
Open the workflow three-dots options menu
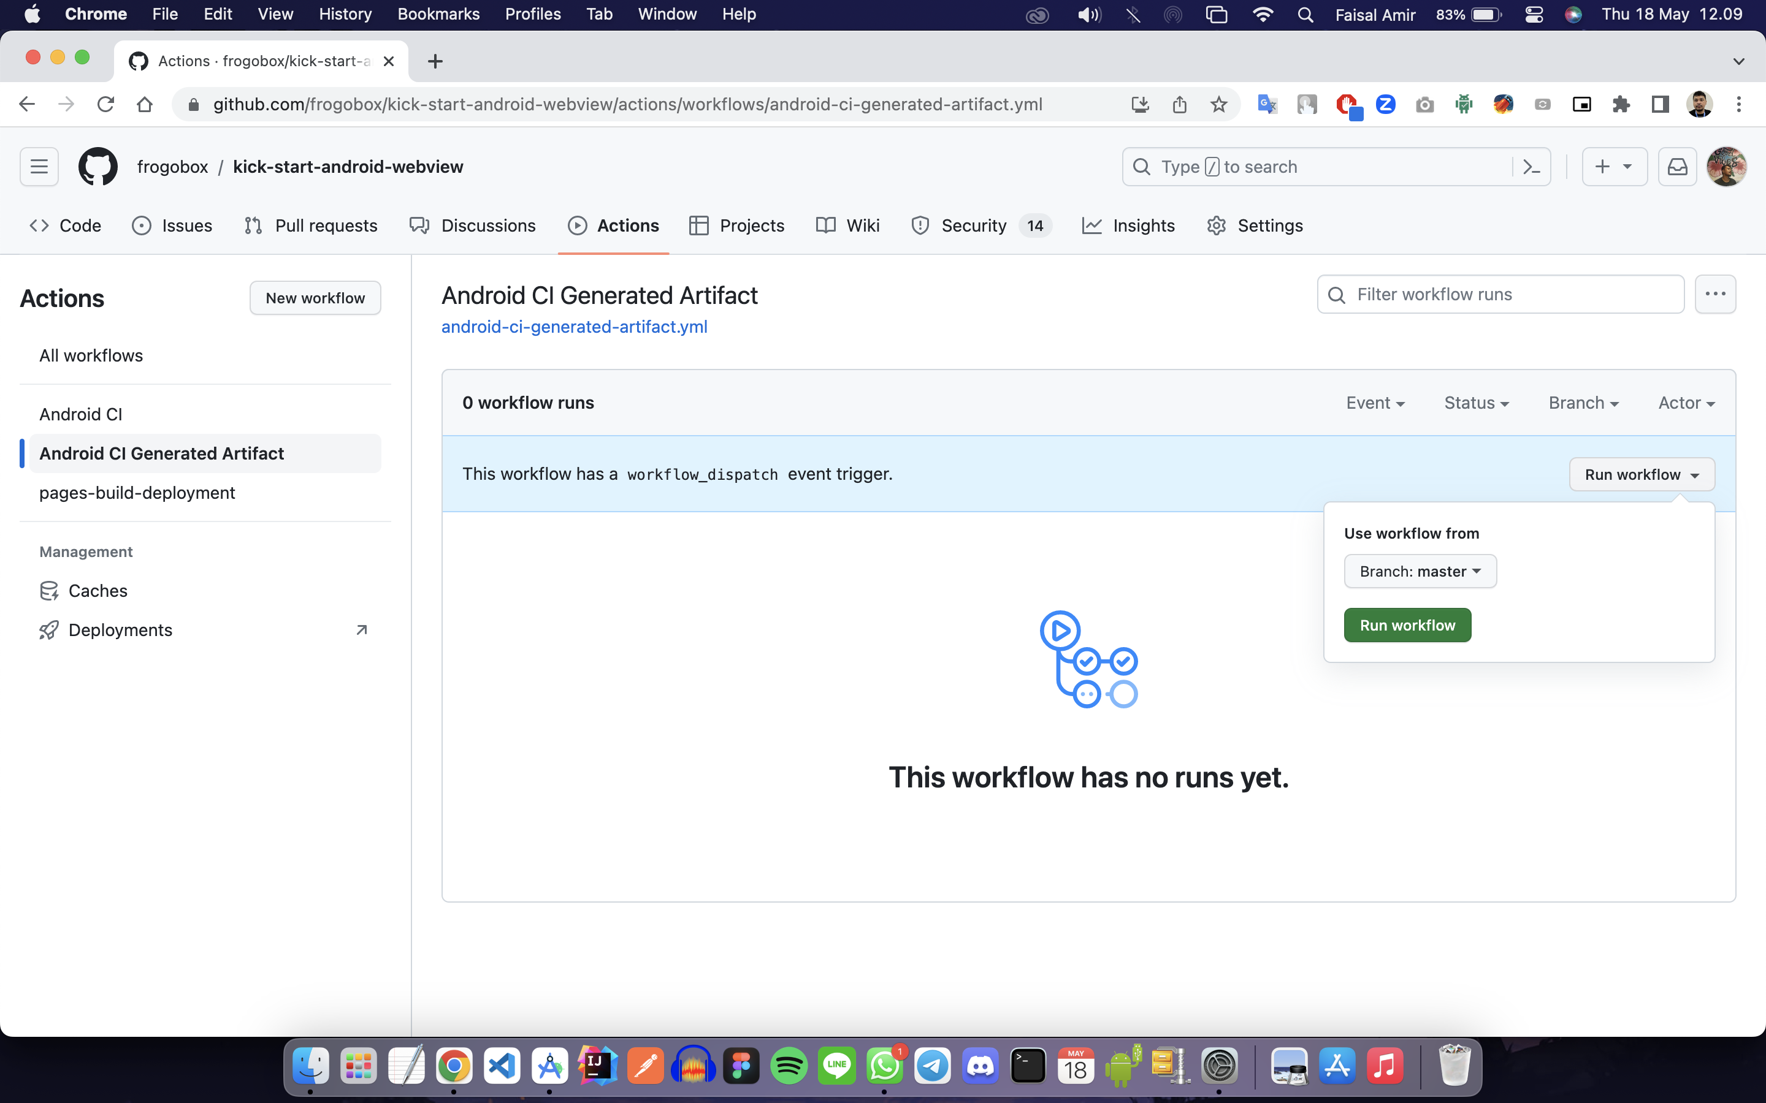(1715, 294)
